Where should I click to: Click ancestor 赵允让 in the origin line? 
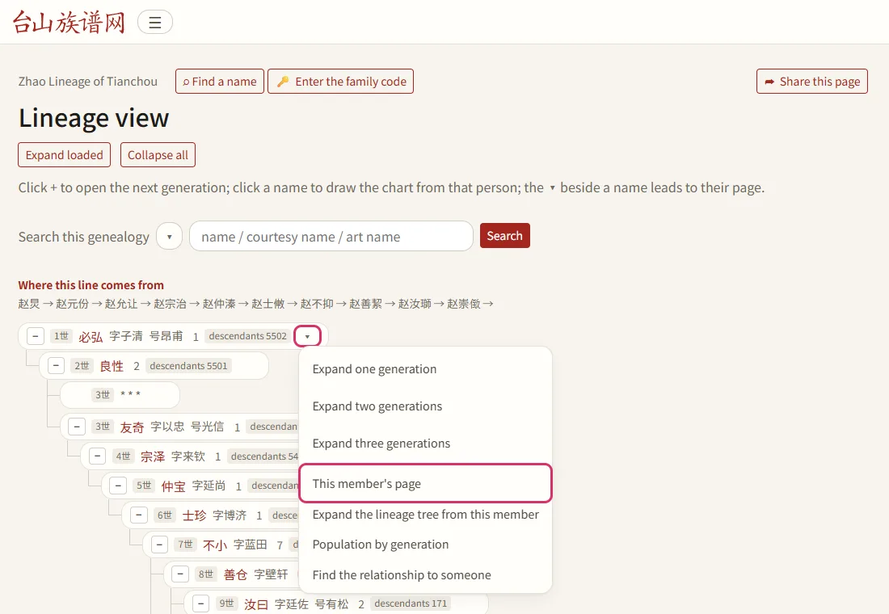pos(120,304)
